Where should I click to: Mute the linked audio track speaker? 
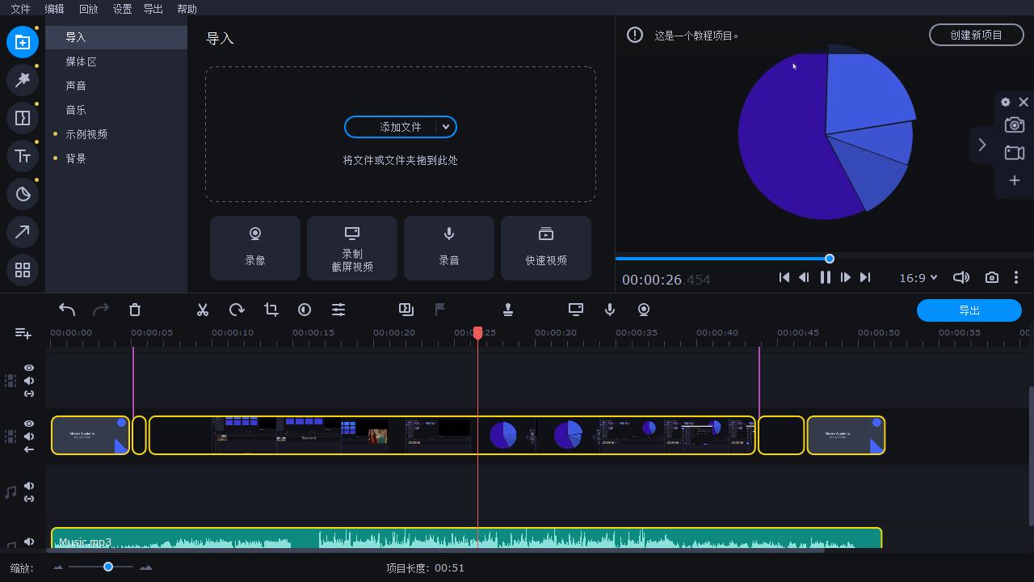coord(29,486)
